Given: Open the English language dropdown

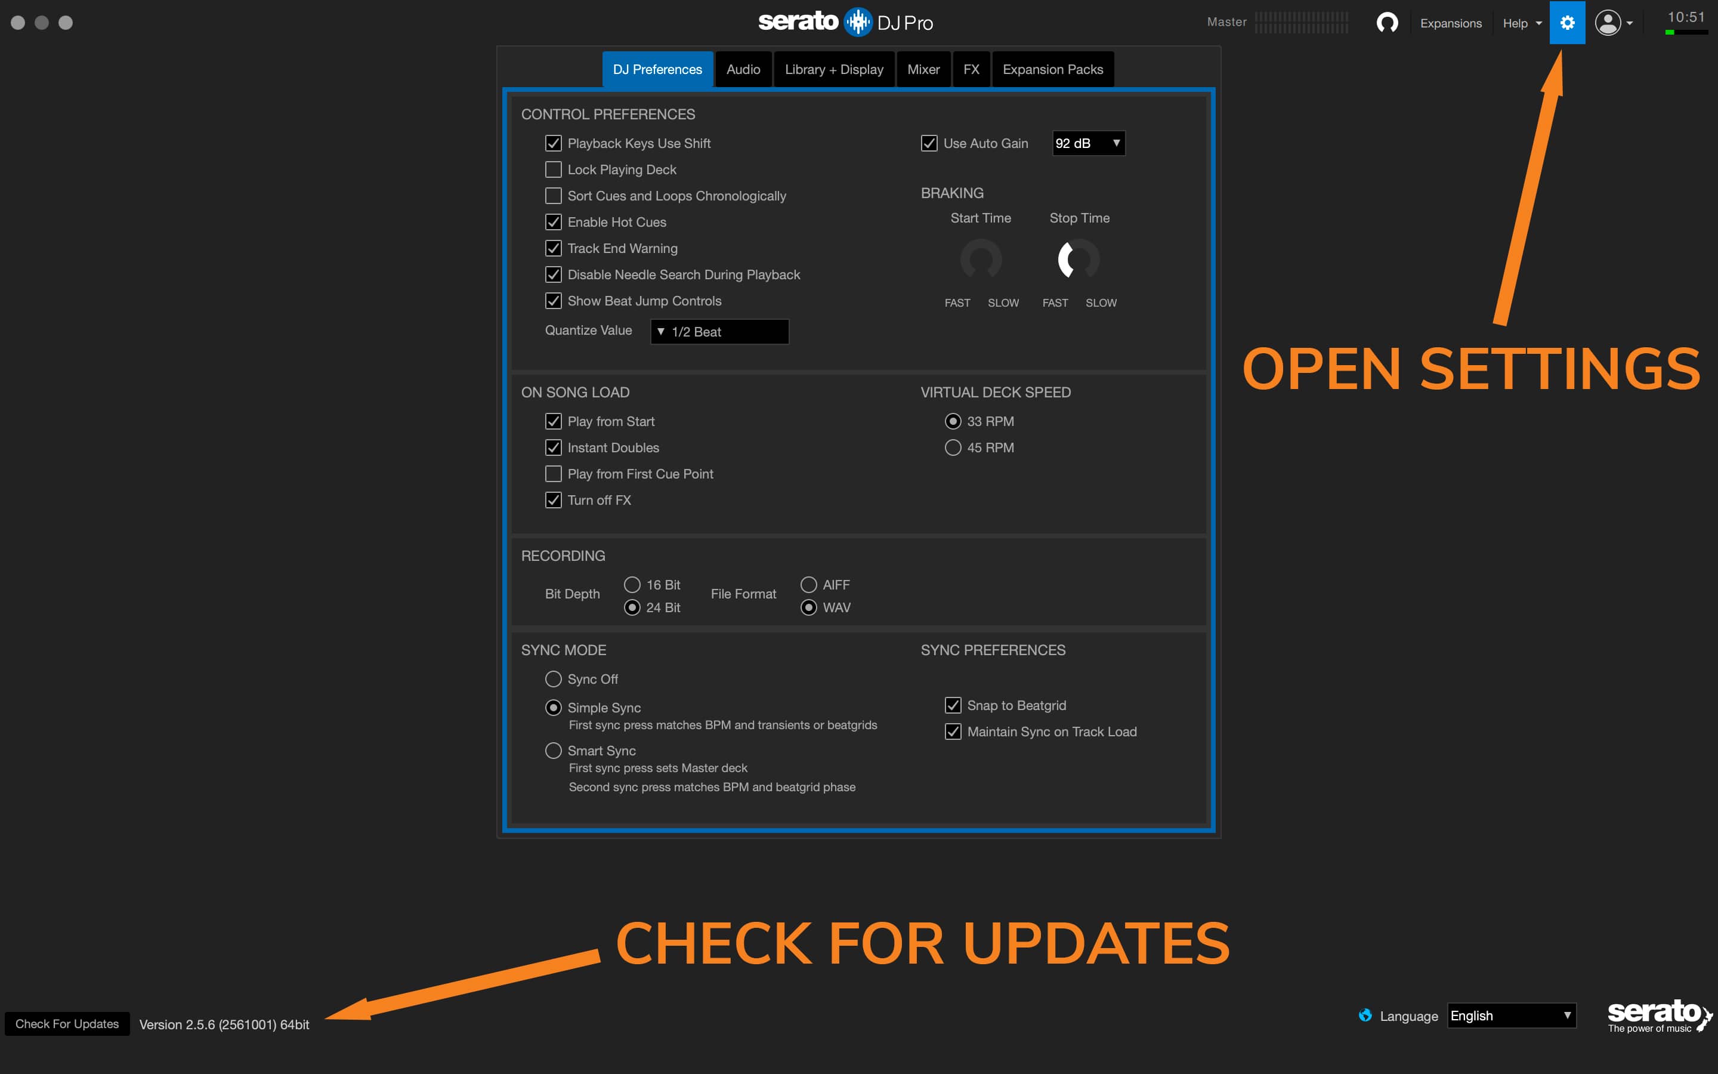Looking at the screenshot, I should [1510, 1015].
